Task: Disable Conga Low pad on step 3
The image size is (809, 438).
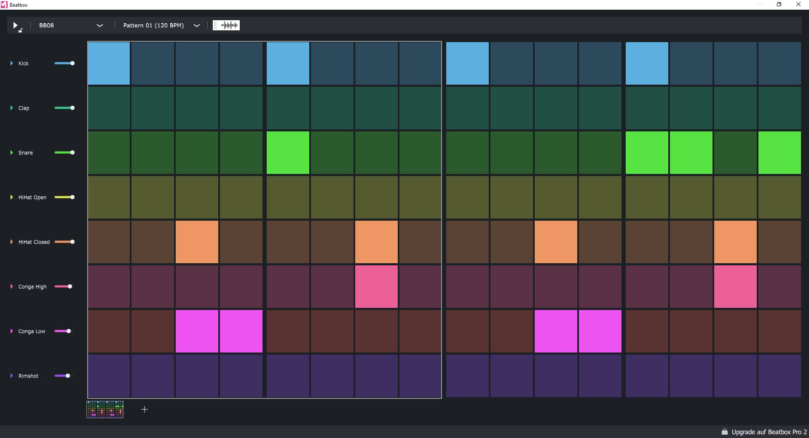Action: point(197,331)
